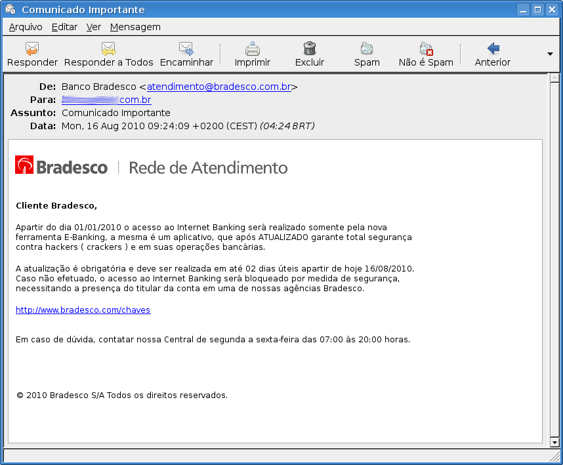563x465 pixels.
Task: Click the vertical scrollbar track
Action: coord(554,260)
